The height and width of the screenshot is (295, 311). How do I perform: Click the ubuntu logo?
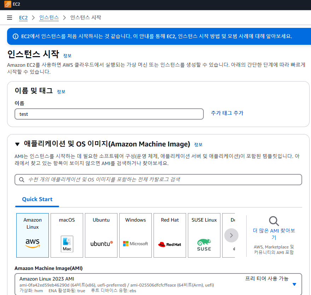(102, 243)
